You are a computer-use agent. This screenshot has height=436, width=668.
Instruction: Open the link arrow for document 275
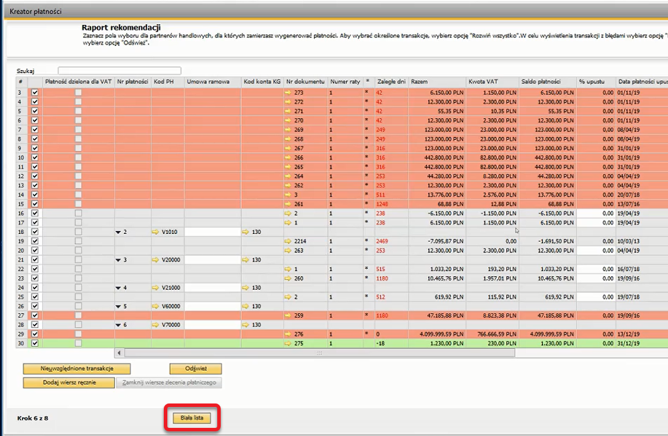[289, 343]
